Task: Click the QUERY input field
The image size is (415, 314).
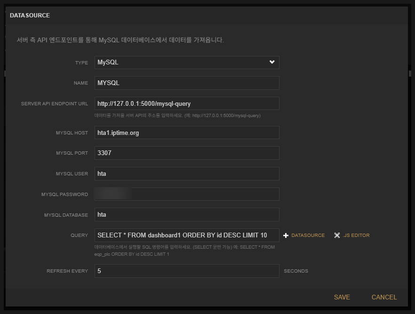Action: pyautogui.click(x=187, y=235)
